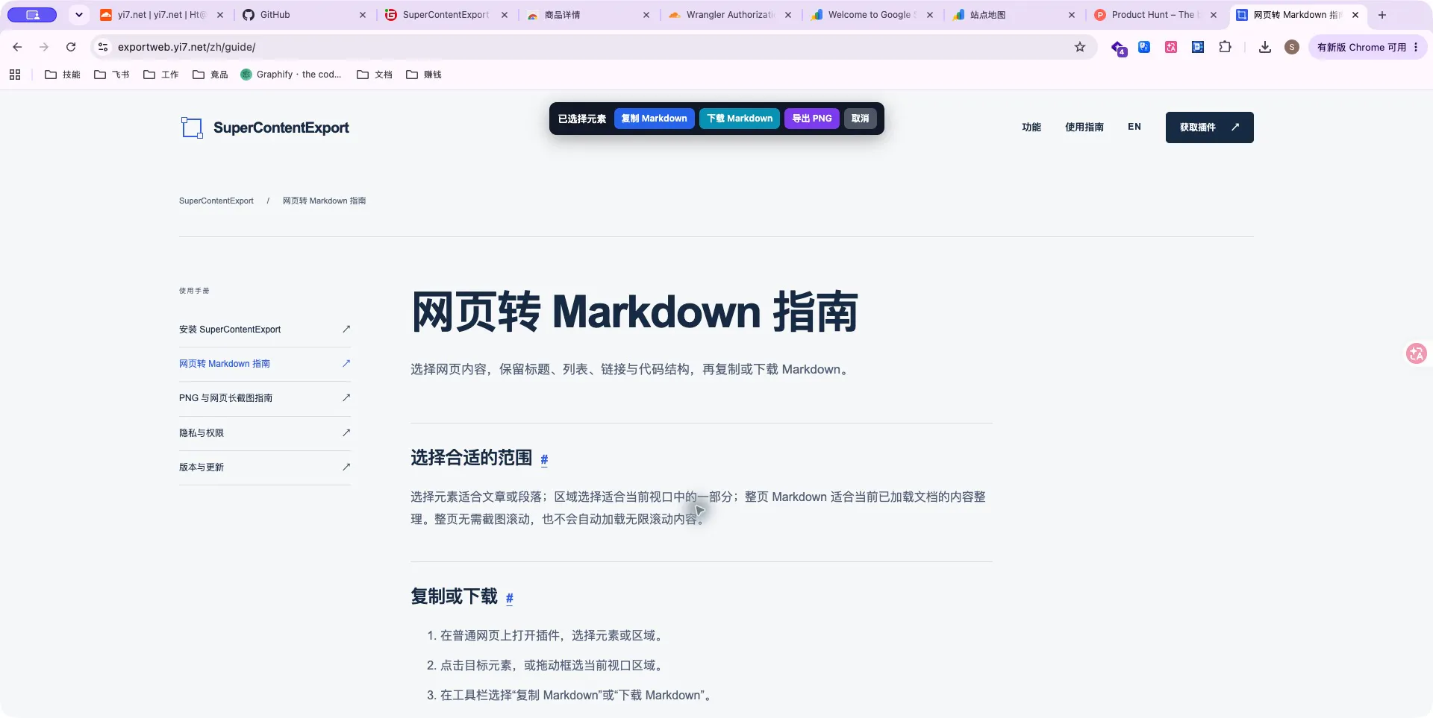Open a new tab with the plus icon
This screenshot has width=1433, height=718.
[x=1382, y=15]
